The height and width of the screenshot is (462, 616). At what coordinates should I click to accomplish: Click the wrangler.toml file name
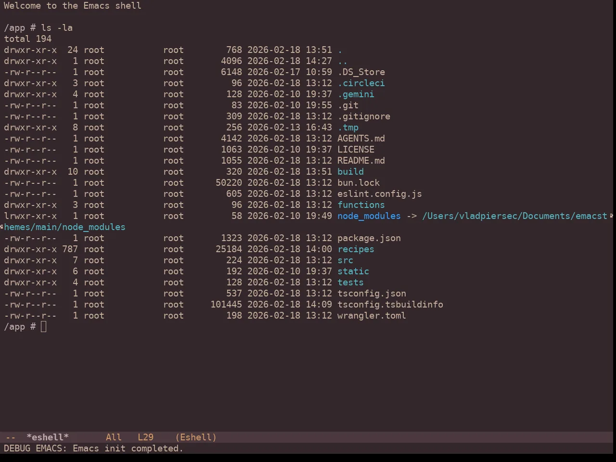click(372, 316)
